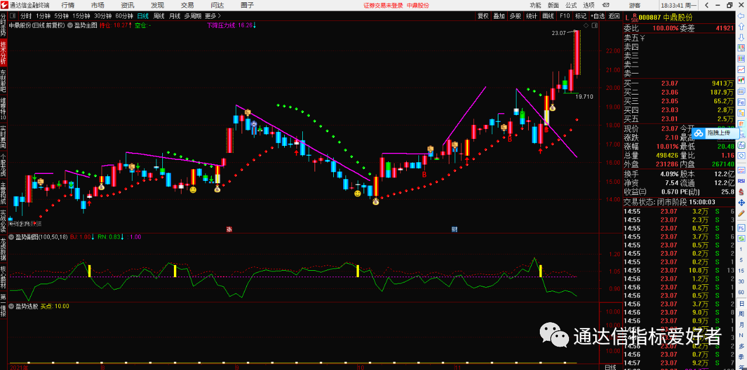The image size is (747, 370).
Task: Open the 个股龙虎 left sidebar tab
Action: coord(4,165)
